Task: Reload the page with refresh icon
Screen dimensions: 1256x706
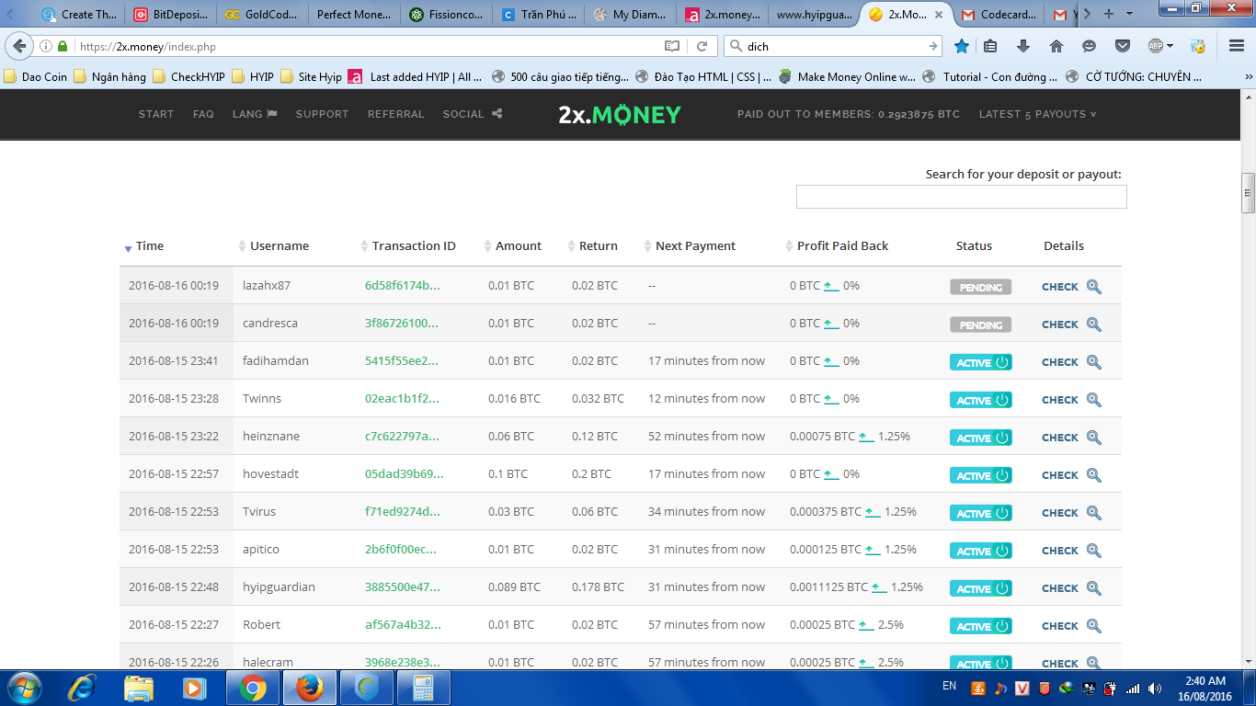Action: [x=702, y=46]
